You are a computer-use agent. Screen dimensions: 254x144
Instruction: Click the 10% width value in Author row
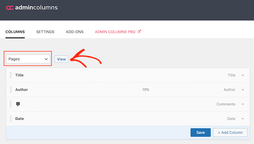tap(146, 90)
